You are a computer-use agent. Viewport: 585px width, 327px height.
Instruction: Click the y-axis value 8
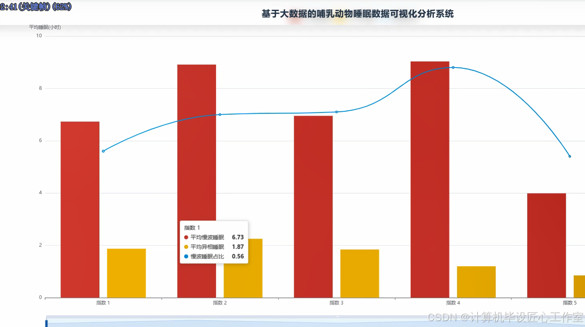tap(41, 88)
